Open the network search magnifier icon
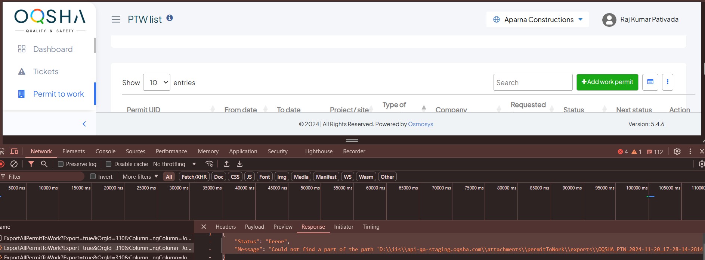705x260 pixels. 44,164
